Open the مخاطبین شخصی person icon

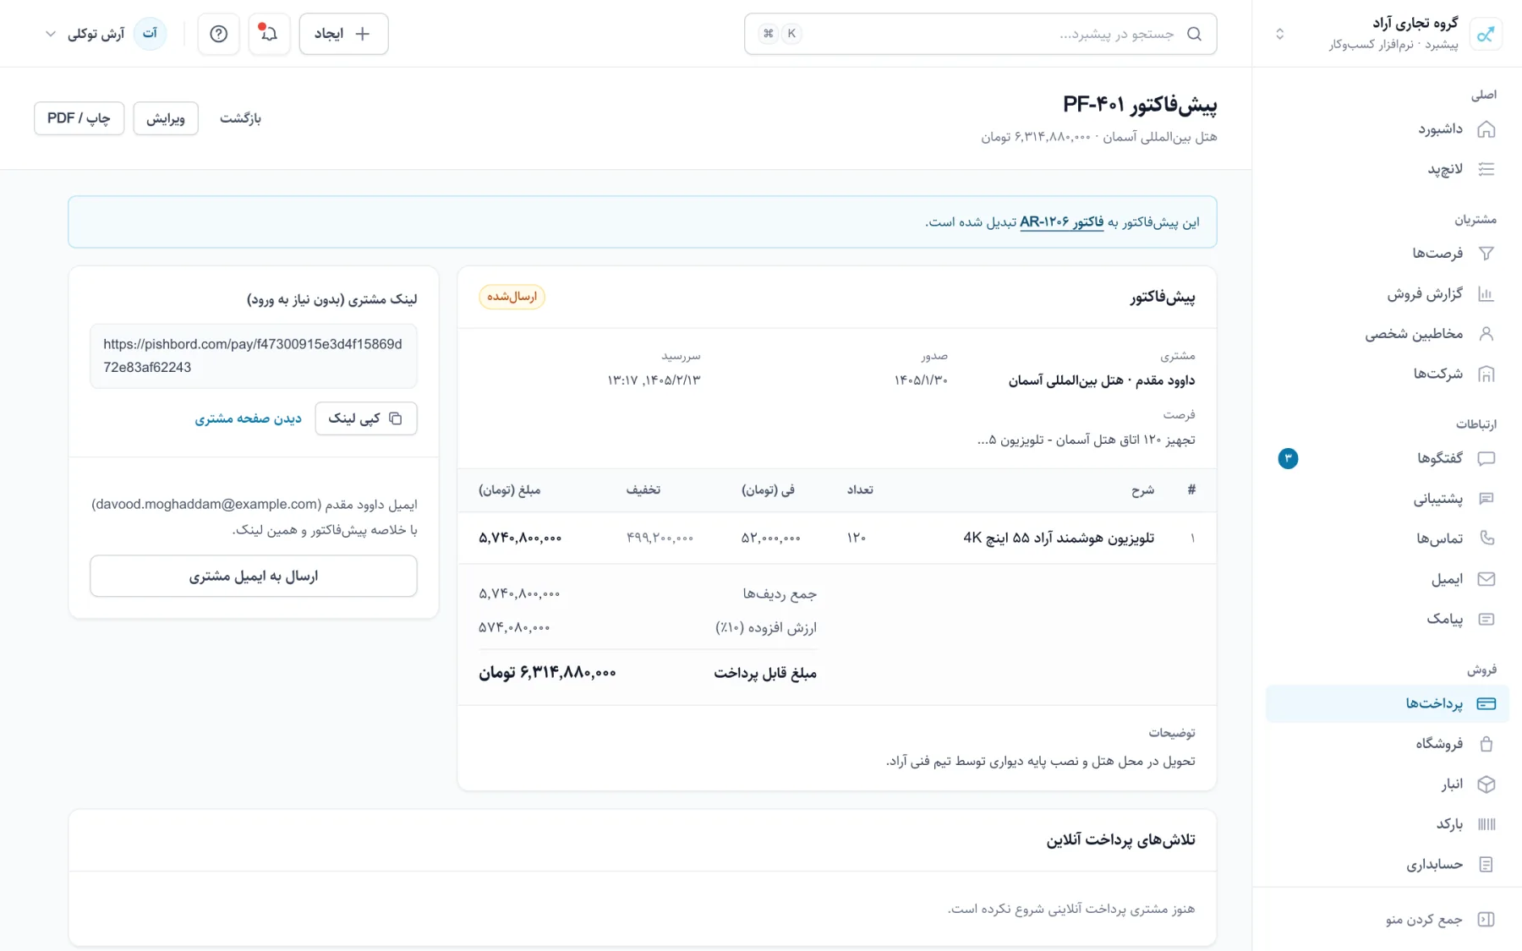click(1486, 334)
